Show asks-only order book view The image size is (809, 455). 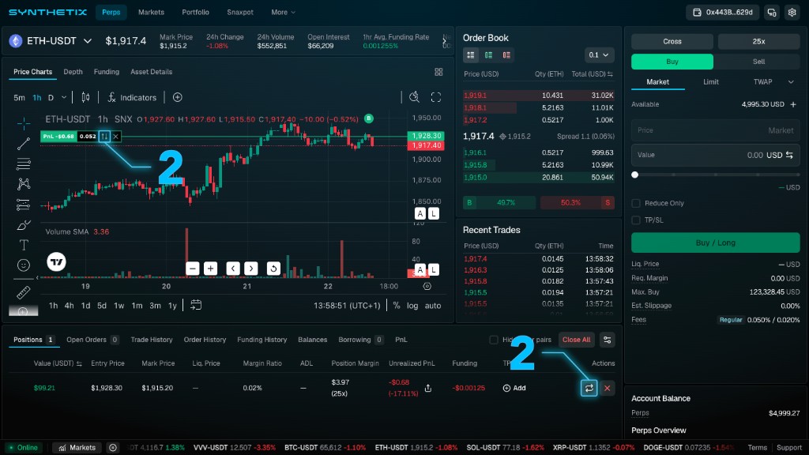(x=506, y=55)
